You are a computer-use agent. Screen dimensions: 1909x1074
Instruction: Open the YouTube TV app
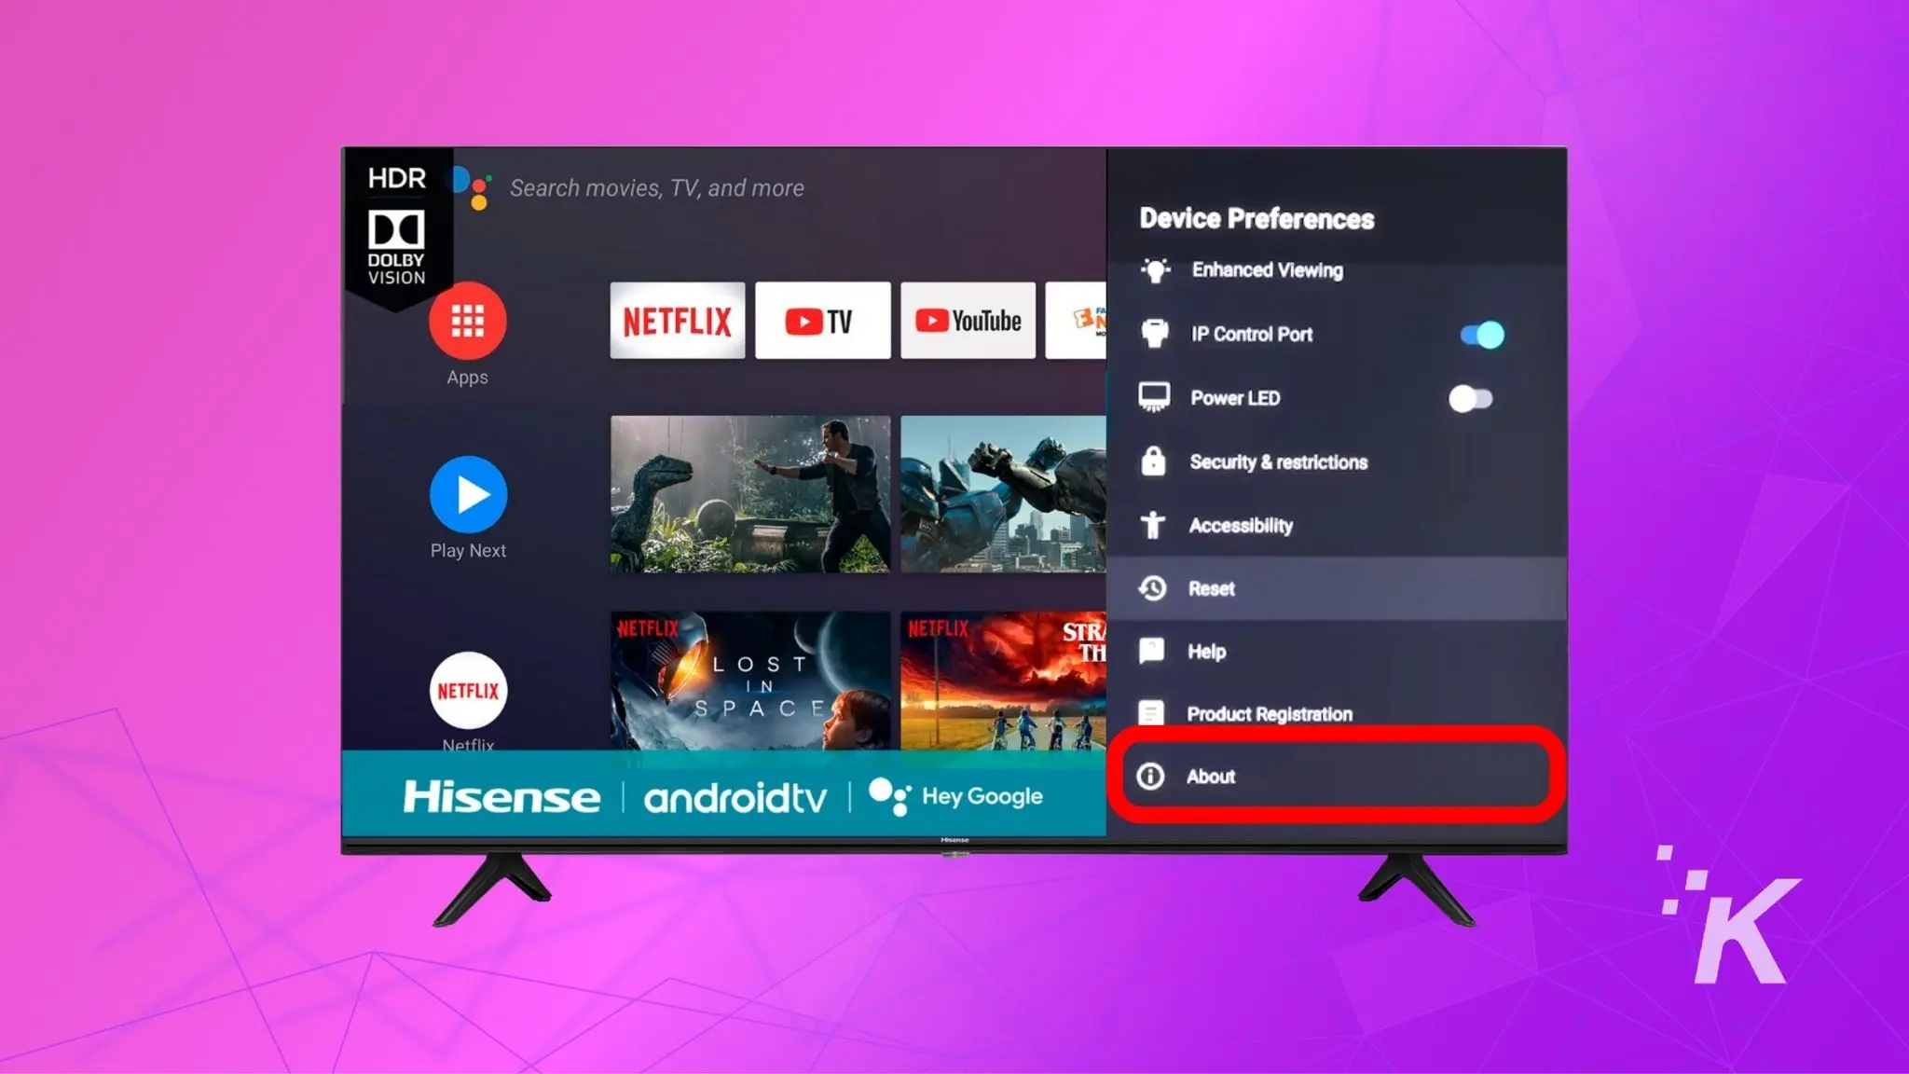point(822,322)
